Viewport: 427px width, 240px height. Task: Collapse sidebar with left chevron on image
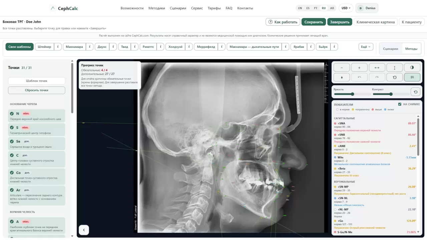(84, 230)
